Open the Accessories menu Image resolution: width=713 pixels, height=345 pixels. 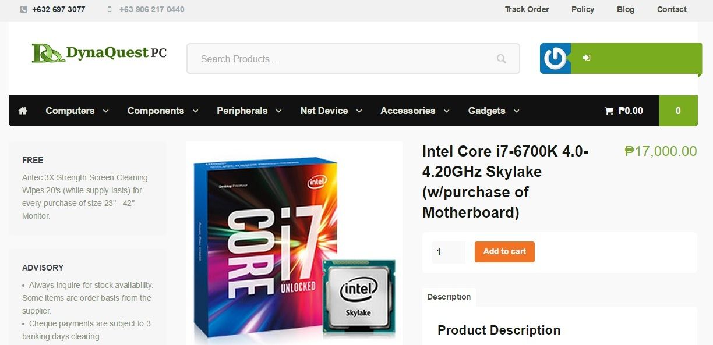pyautogui.click(x=415, y=111)
